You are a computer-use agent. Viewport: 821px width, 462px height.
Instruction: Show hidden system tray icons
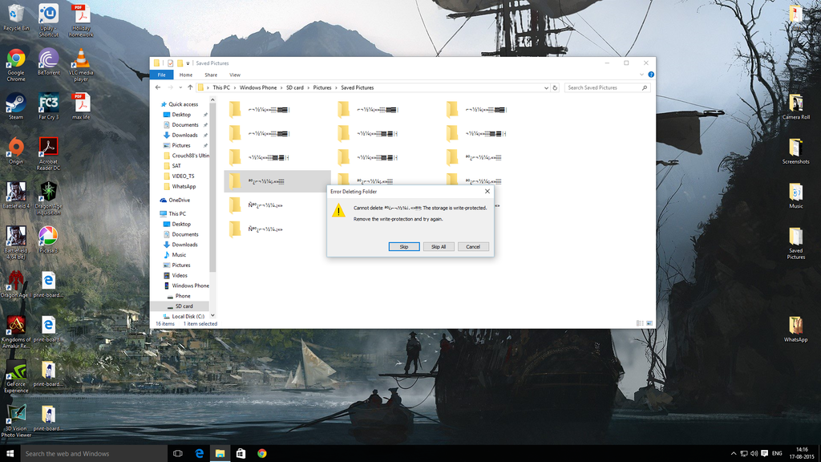734,454
